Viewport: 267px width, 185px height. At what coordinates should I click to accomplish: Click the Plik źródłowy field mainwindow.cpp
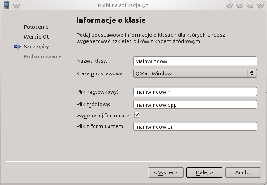coord(195,104)
